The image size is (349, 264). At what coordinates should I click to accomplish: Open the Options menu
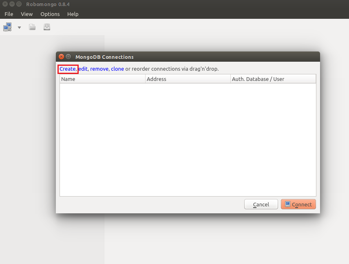pos(50,14)
